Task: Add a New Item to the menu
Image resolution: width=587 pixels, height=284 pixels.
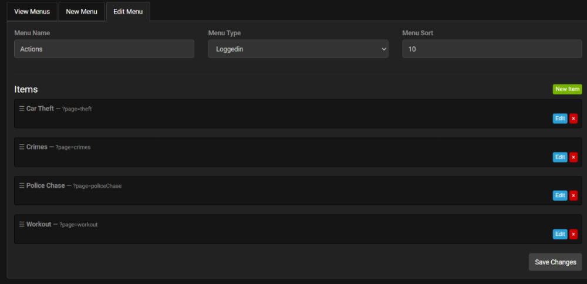Action: point(567,89)
